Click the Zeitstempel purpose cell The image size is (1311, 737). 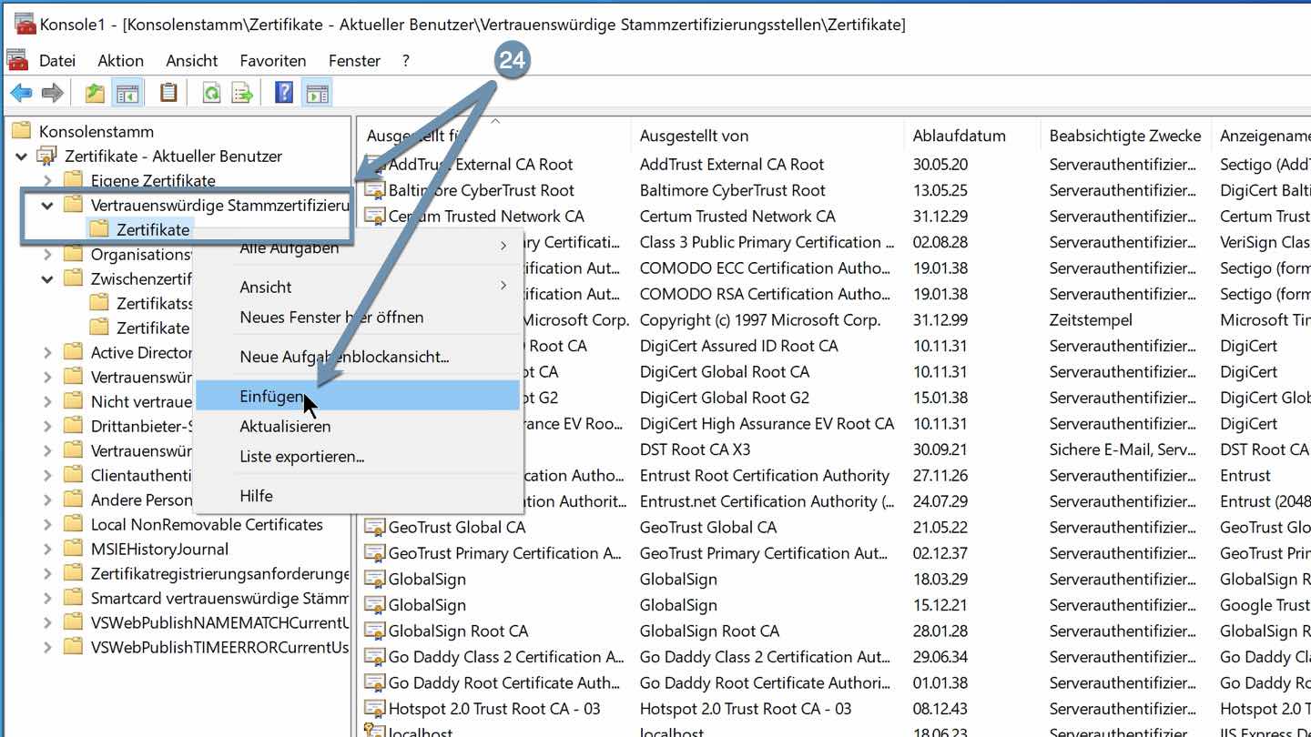pyautogui.click(x=1091, y=319)
